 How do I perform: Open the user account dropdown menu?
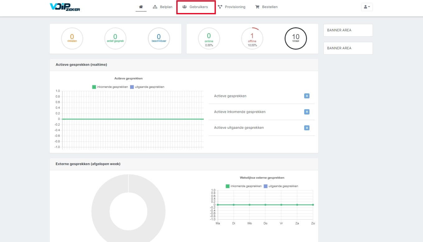point(367,7)
